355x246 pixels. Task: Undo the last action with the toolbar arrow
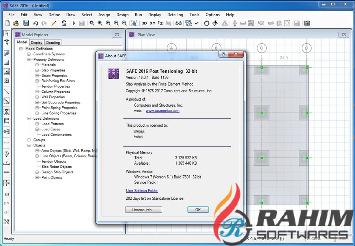click(x=36, y=23)
